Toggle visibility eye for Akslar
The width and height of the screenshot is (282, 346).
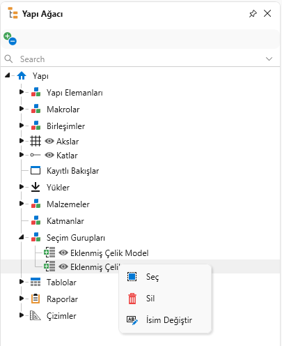click(x=49, y=141)
